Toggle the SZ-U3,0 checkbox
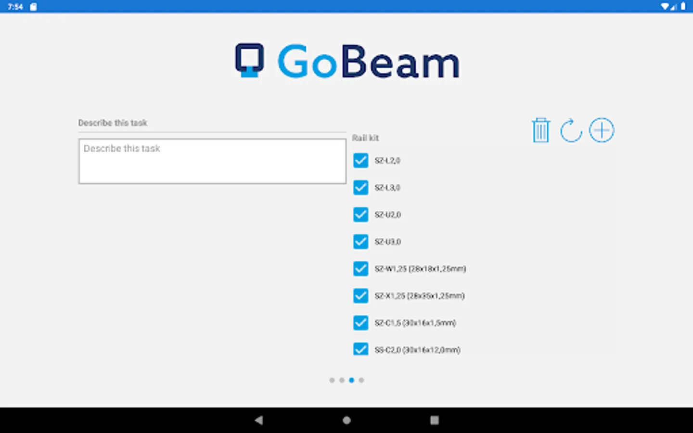This screenshot has height=433, width=693. pos(360,242)
